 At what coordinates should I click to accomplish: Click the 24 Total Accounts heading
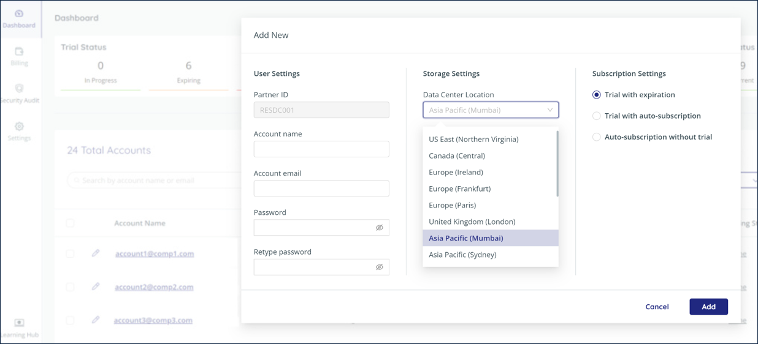[x=109, y=151]
